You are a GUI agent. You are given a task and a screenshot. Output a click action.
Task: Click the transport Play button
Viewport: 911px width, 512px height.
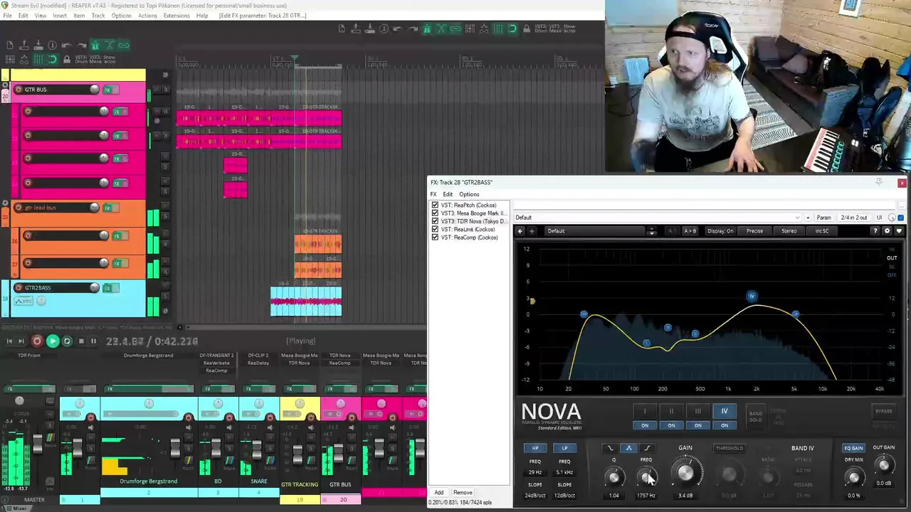(x=52, y=341)
